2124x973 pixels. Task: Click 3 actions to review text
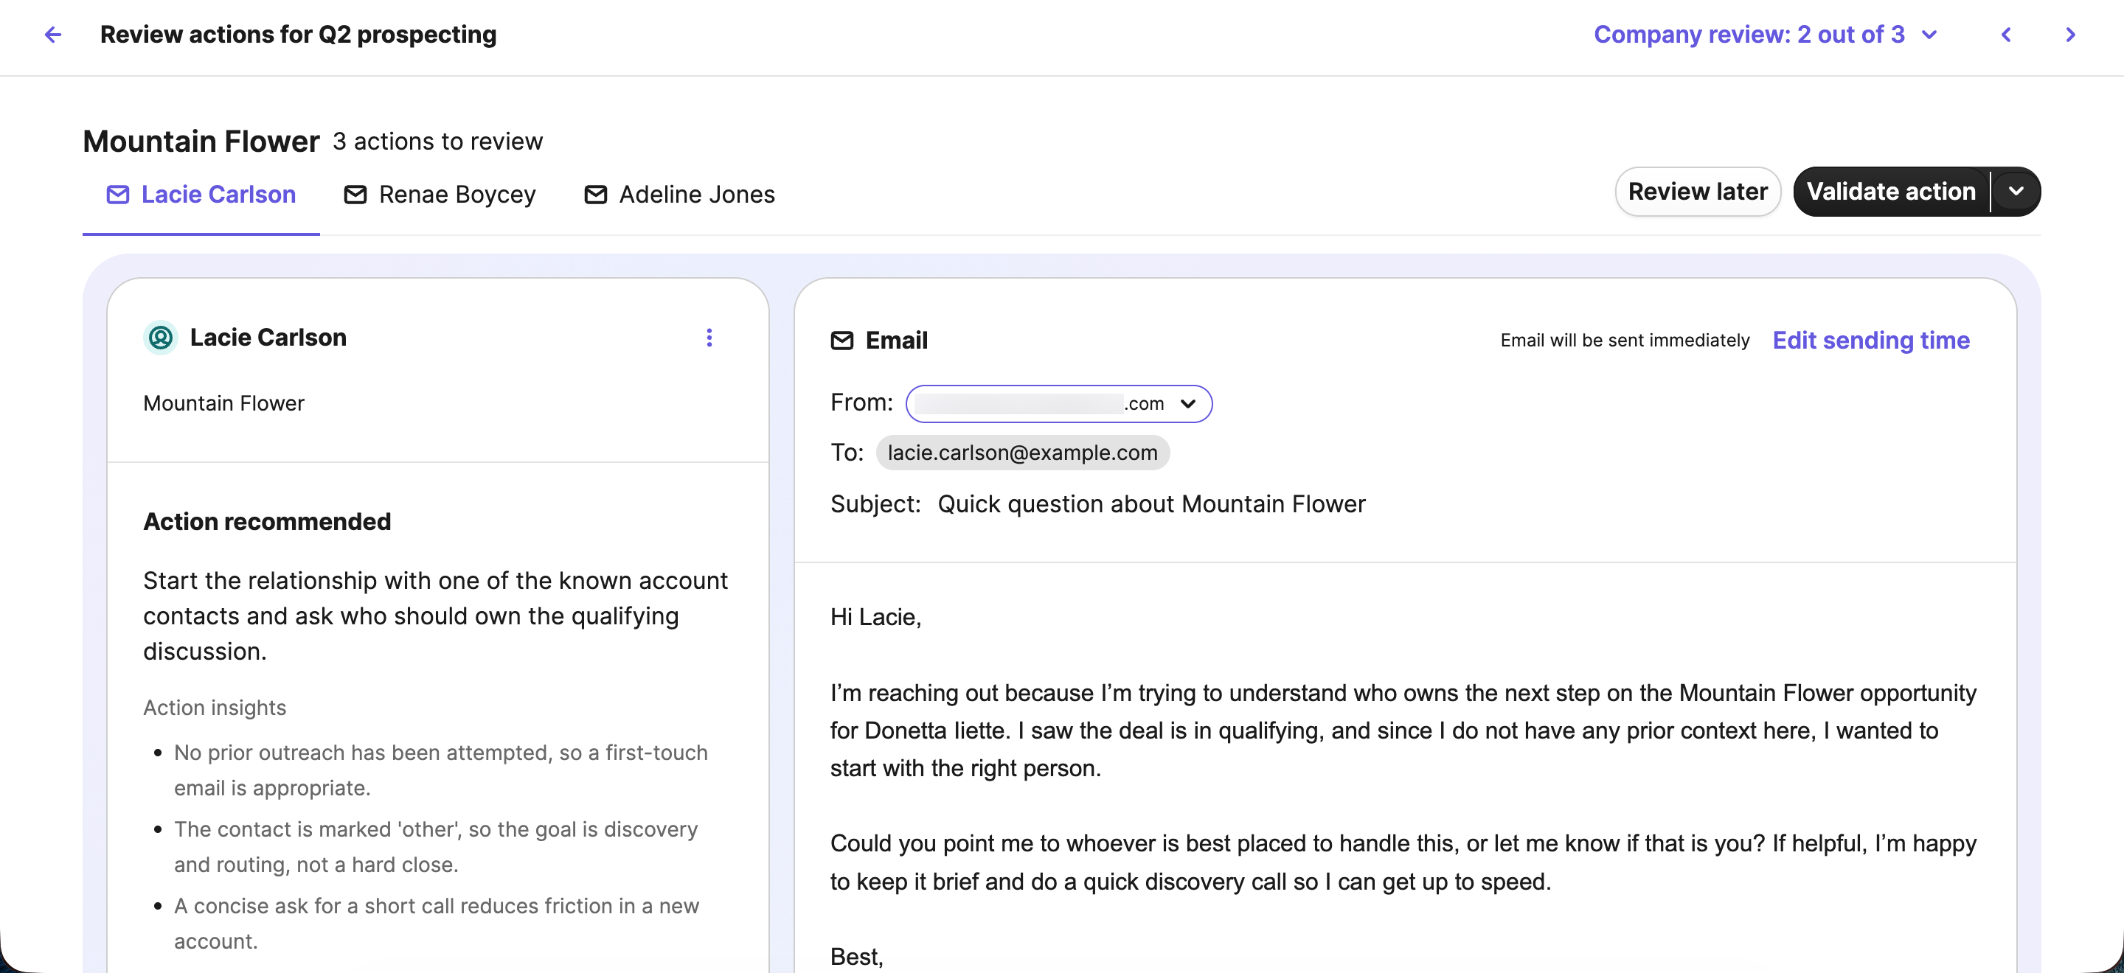click(x=438, y=142)
